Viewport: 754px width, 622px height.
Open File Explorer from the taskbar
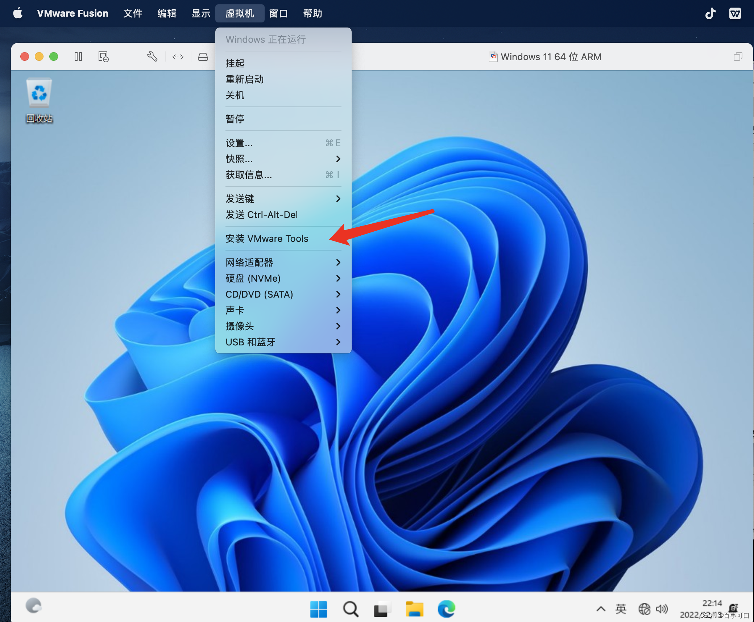click(414, 609)
